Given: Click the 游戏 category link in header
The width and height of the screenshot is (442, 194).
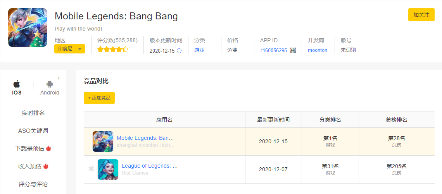Looking at the screenshot, I should tap(199, 50).
